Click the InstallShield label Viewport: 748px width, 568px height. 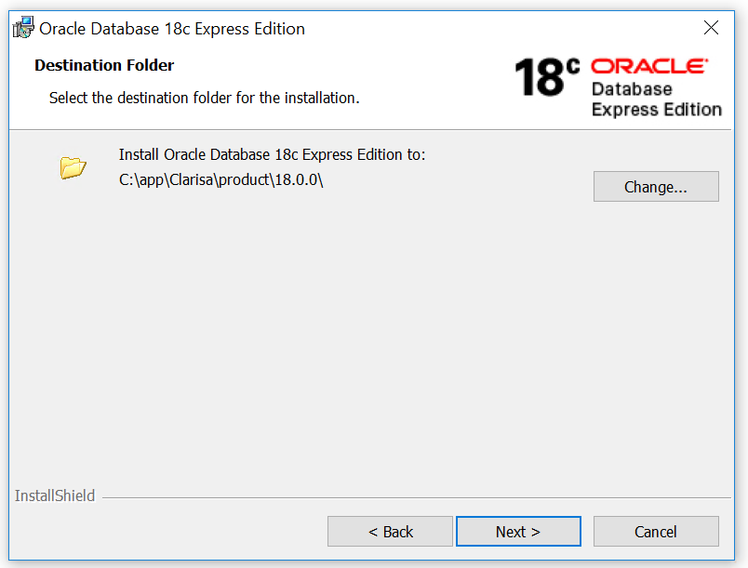pyautogui.click(x=55, y=495)
